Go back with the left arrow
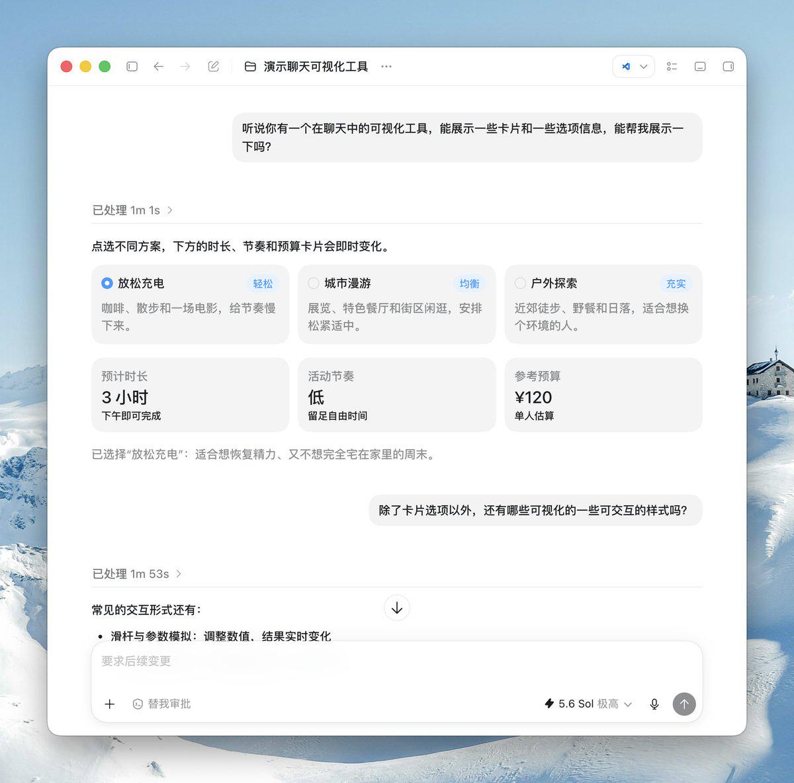 (158, 67)
